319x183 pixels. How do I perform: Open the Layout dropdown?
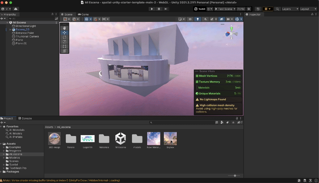tap(308, 9)
